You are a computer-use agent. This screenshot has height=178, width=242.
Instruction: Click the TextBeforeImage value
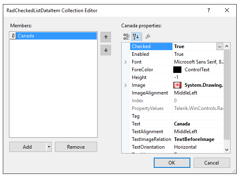pos(194,139)
